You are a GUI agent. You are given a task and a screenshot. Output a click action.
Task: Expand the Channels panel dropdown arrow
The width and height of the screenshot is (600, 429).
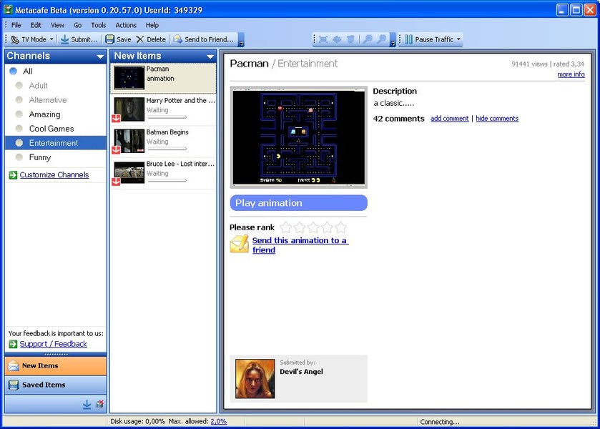[x=100, y=56]
